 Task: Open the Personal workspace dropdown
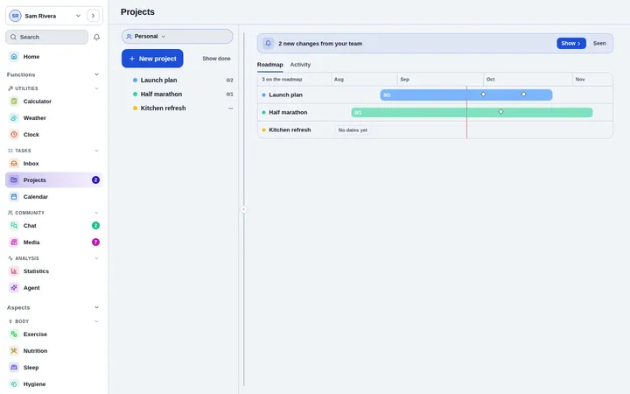tap(177, 36)
